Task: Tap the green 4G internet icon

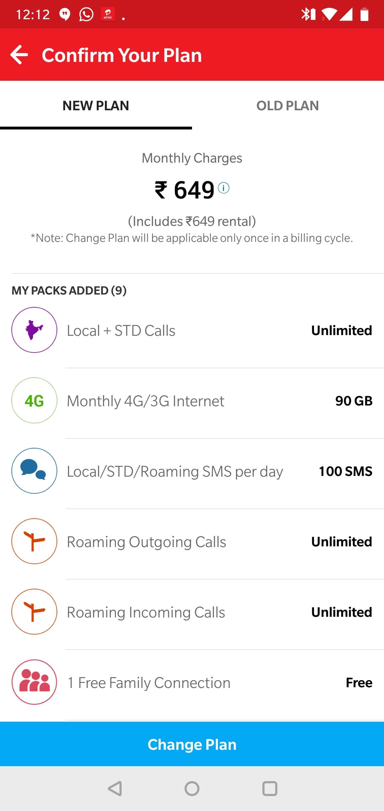Action: (34, 401)
